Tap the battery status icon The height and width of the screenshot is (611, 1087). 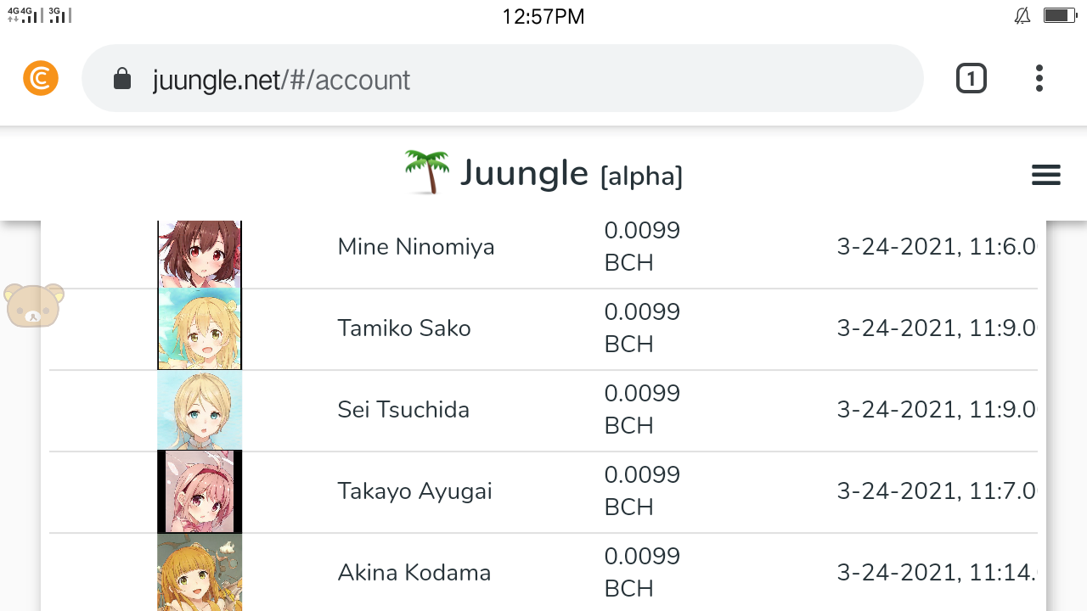(x=1060, y=15)
